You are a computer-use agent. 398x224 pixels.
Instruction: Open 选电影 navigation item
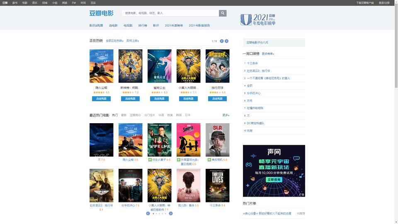[x=113, y=26]
